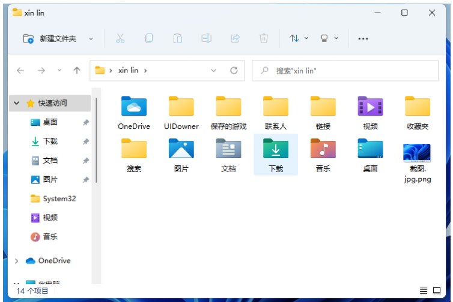Open the see more ellipsis menu
This screenshot has width=453, height=302.
[363, 38]
